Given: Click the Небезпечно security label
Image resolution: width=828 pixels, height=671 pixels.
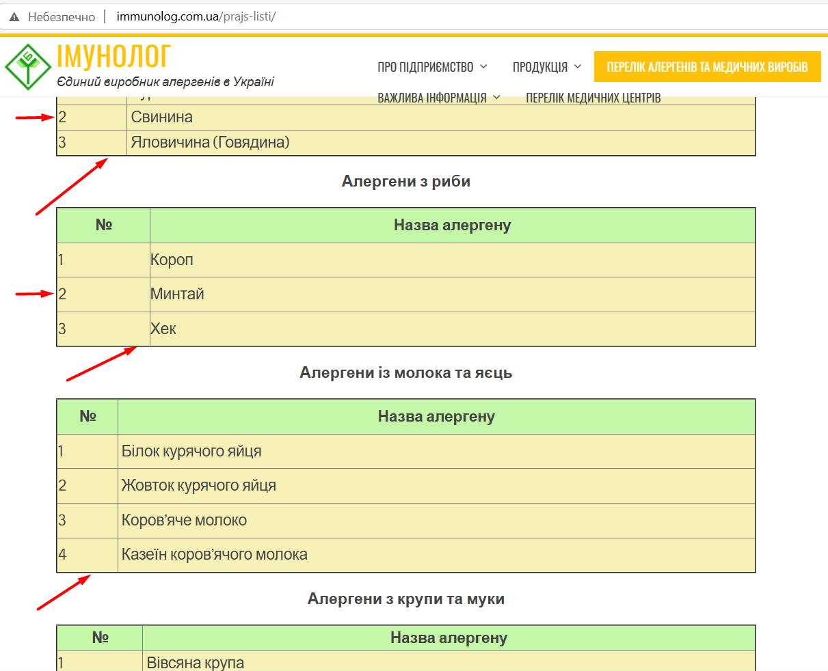Looking at the screenshot, I should [x=62, y=17].
